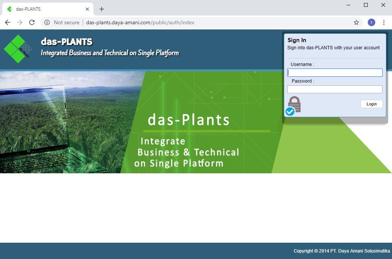Focus the Username input field
This screenshot has height=259, width=392.
click(x=334, y=72)
